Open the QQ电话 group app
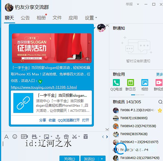This screenshot has width=163, height=161. click(x=116, y=85)
